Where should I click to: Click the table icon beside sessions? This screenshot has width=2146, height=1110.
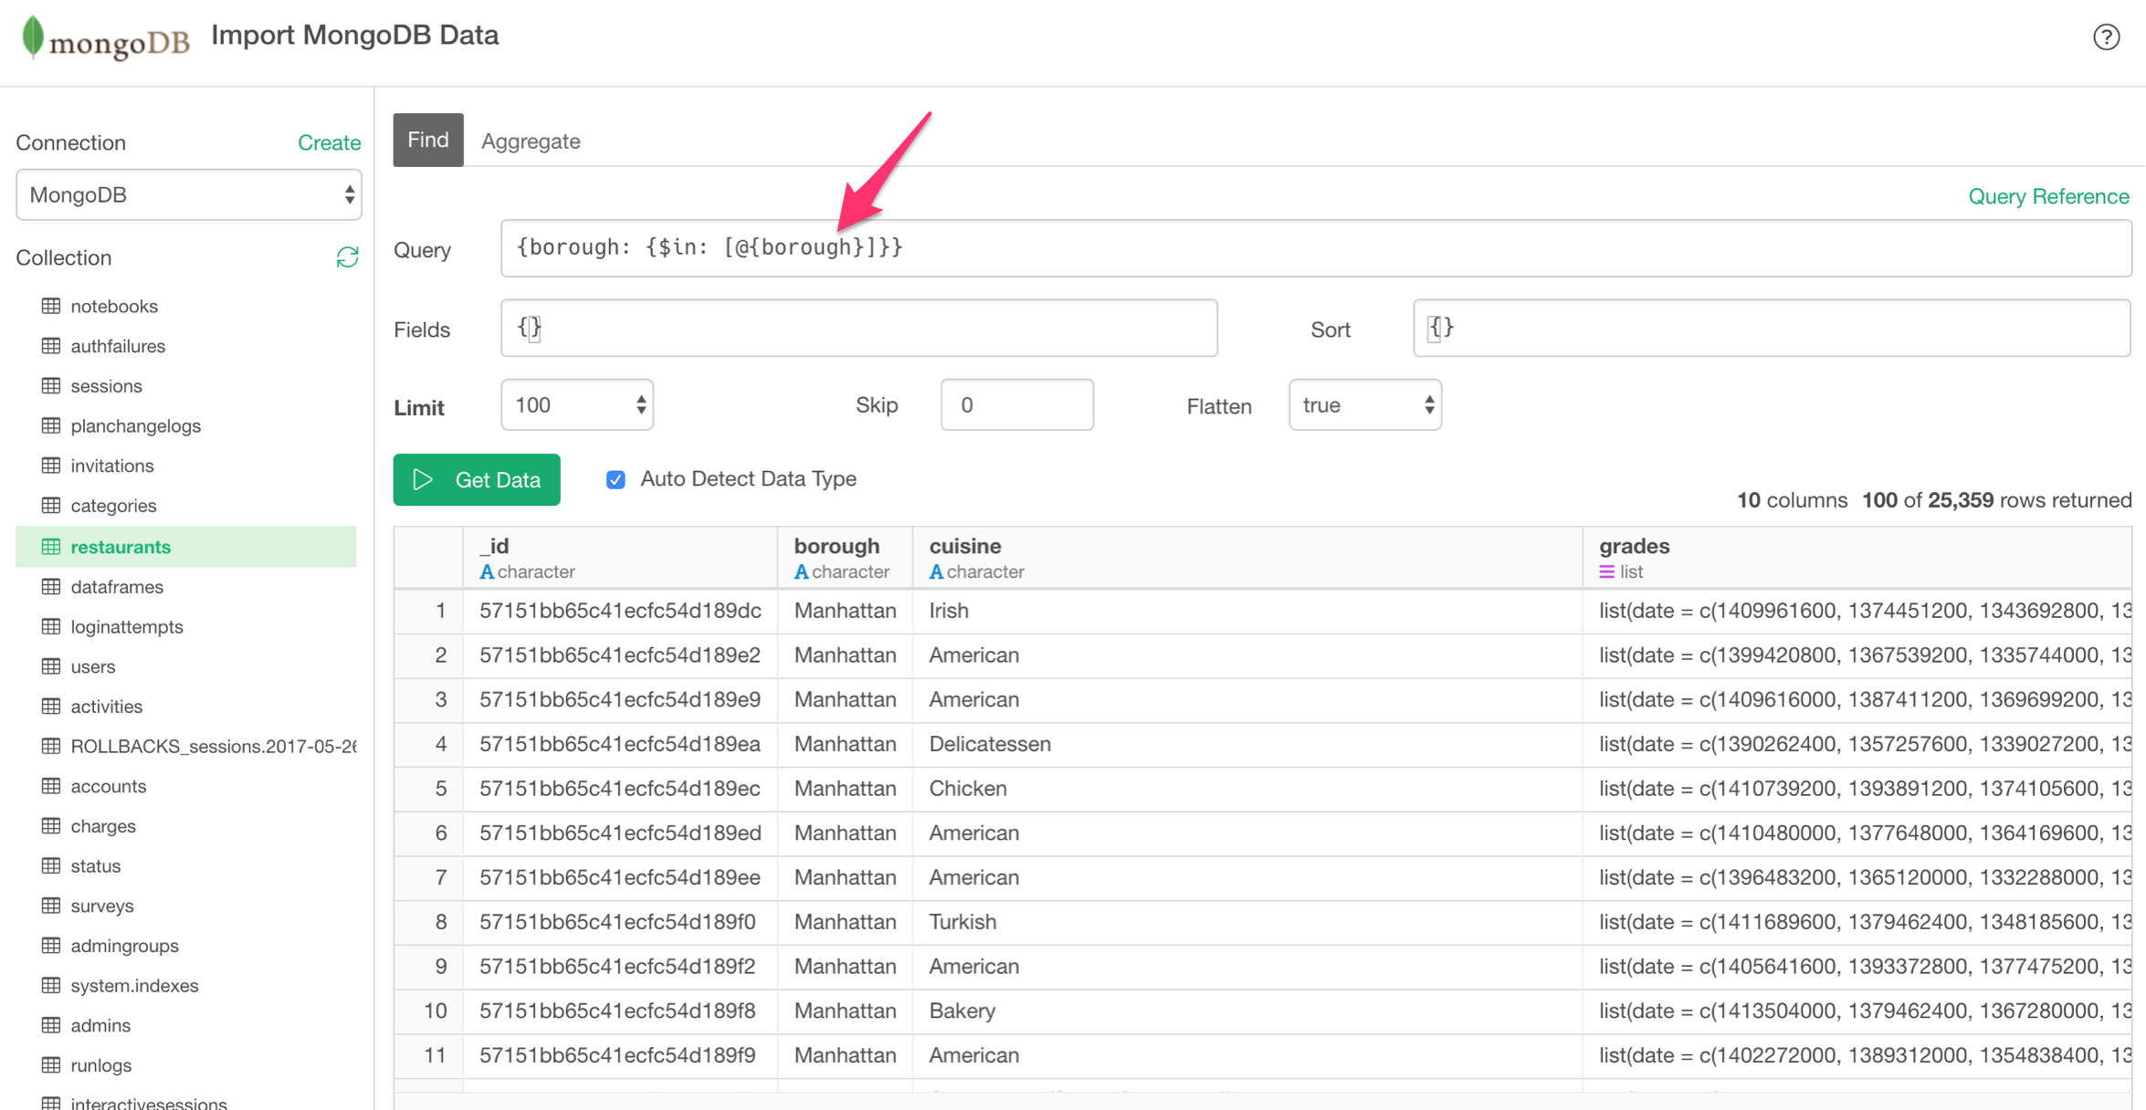tap(51, 385)
